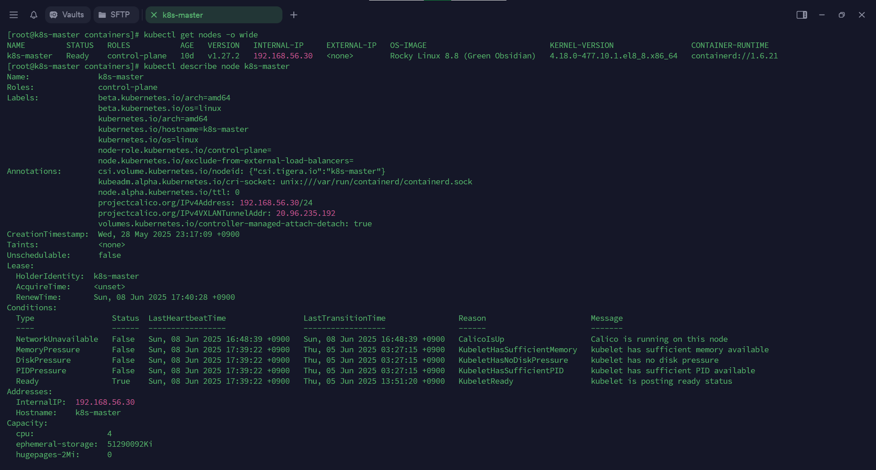This screenshot has width=876, height=470.
Task: Close the terminal window
Action: [x=862, y=15]
